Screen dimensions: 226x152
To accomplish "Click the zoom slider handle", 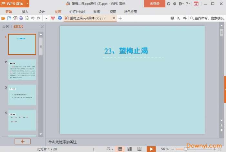I will [x=186, y=149].
